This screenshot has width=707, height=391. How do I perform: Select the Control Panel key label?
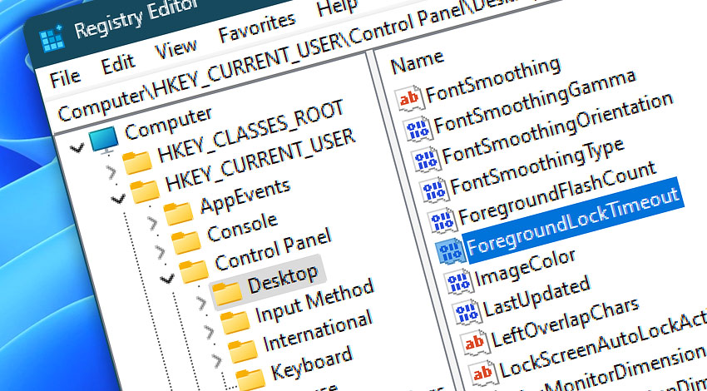tap(274, 248)
